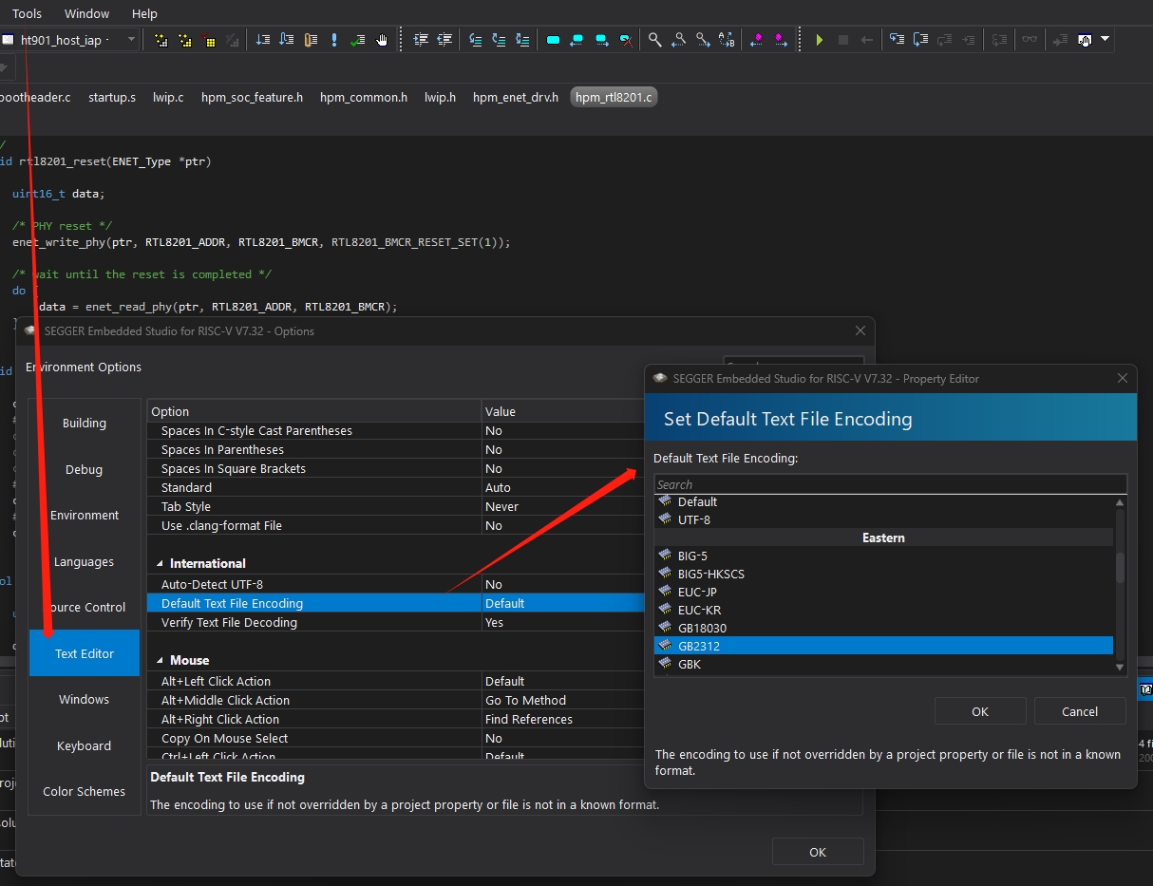Click the hand-over-window icon at toolbar end
This screenshot has height=886, width=1153.
pyautogui.click(x=1085, y=40)
